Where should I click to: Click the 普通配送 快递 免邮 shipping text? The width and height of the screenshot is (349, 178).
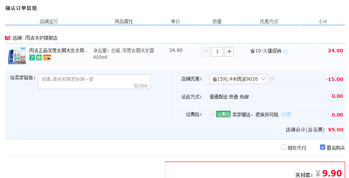coord(229,97)
